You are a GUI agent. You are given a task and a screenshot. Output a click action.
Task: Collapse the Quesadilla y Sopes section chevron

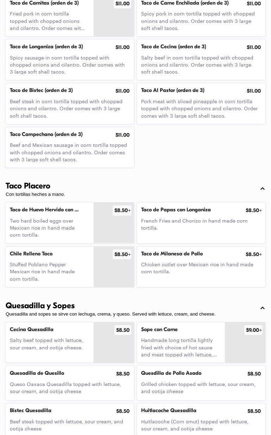click(263, 308)
